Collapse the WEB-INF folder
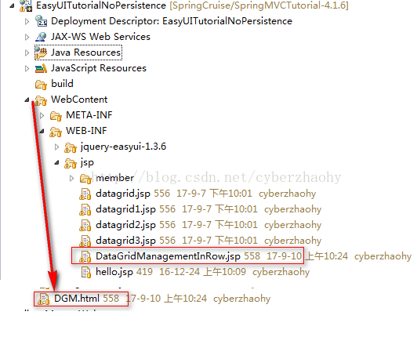 point(42,131)
